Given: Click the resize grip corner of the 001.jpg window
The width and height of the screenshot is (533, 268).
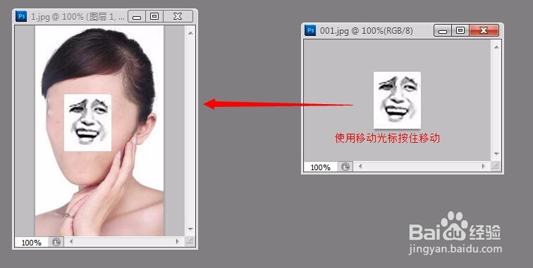Looking at the screenshot, I should click(x=496, y=166).
